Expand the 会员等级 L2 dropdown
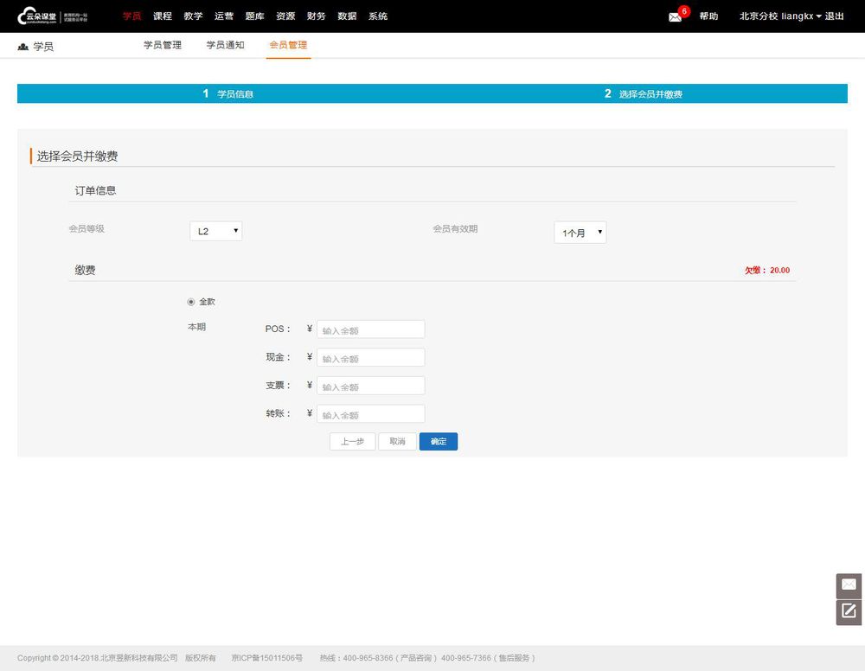This screenshot has width=865, height=671. click(x=215, y=231)
